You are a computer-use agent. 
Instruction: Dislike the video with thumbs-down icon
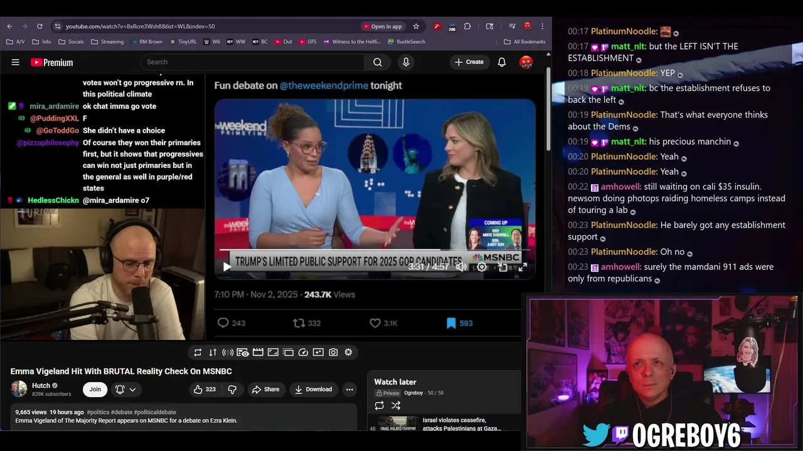click(232, 389)
